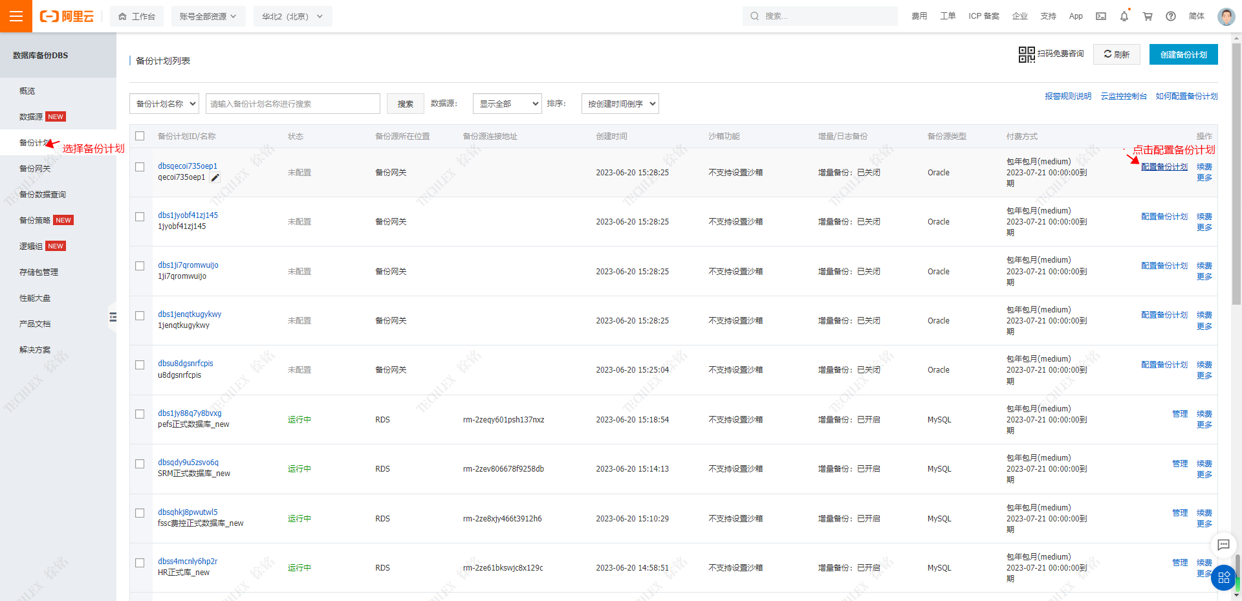Open 备份策略 in the sidebar

coord(35,220)
